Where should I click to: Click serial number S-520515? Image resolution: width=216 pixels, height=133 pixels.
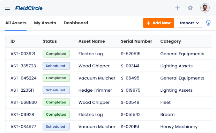click(x=131, y=54)
